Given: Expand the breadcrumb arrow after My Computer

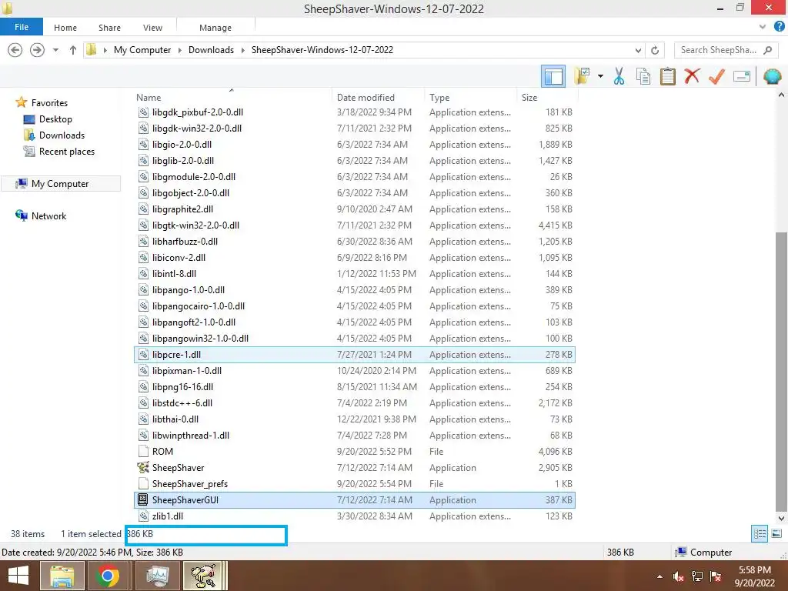Looking at the screenshot, I should [180, 50].
